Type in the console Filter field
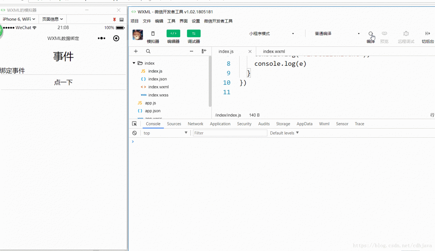The height and width of the screenshot is (251, 435). click(x=230, y=133)
